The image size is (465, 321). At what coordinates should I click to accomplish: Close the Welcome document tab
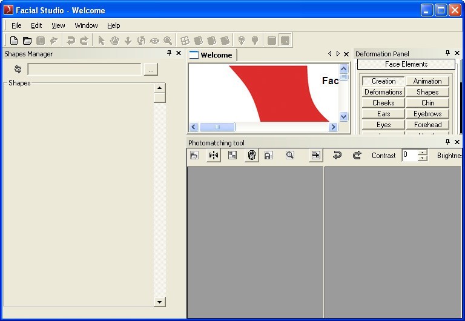pyautogui.click(x=346, y=54)
